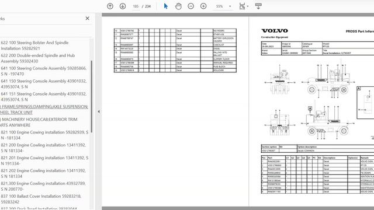Click the scrolling mode toolbar icon
Screen dimensions: 374x210
pyautogui.click(x=258, y=6)
